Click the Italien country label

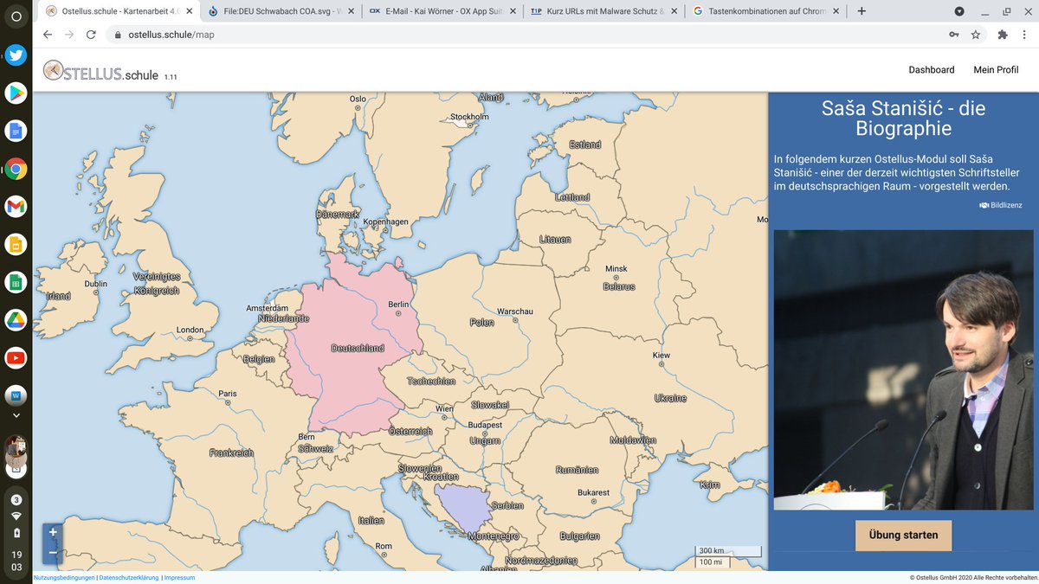pyautogui.click(x=371, y=521)
